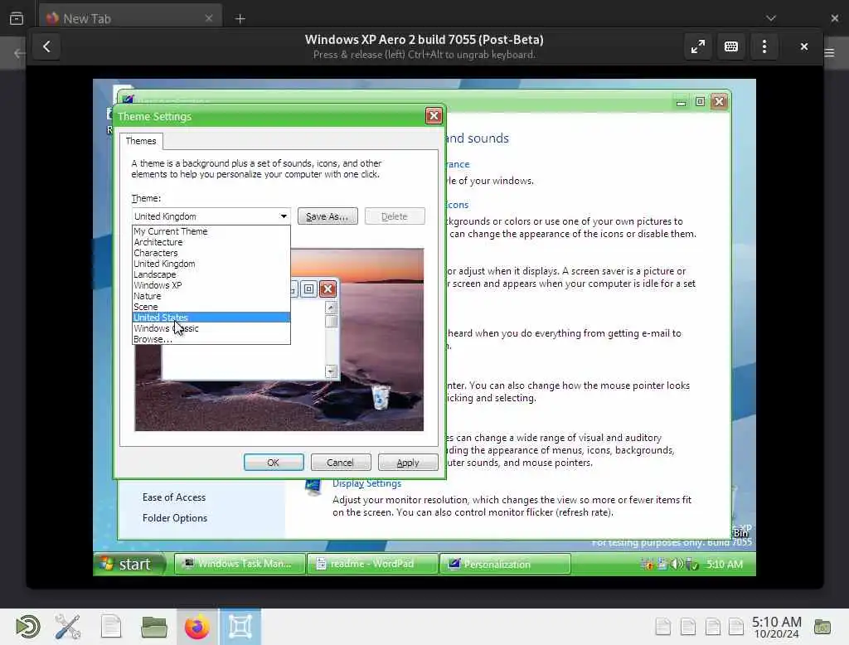This screenshot has width=849, height=645.
Task: Open the three-dot menu in viewer header
Action: [x=764, y=46]
